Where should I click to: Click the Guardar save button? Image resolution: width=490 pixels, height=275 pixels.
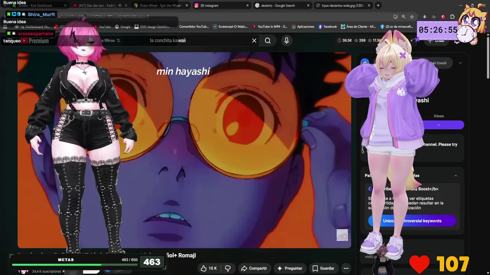(323, 269)
